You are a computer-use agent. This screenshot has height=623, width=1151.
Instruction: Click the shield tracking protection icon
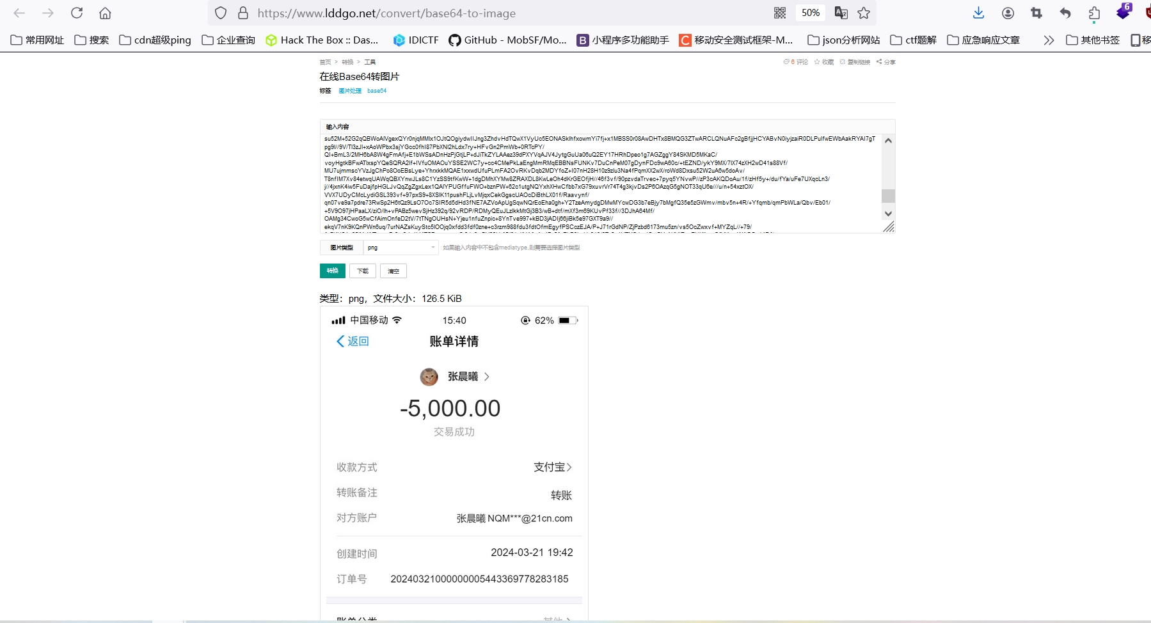coord(221,13)
